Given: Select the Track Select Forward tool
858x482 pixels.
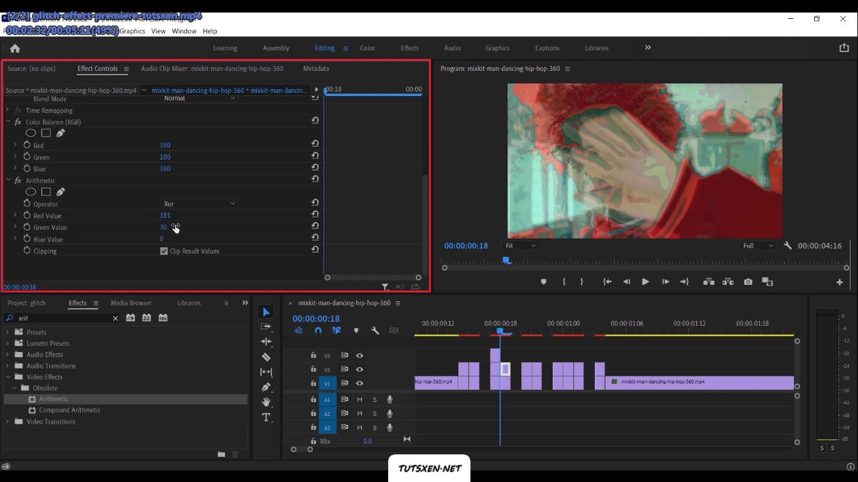Looking at the screenshot, I should (x=266, y=327).
